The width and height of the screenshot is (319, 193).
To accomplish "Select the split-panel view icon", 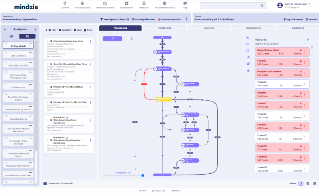I will (301, 183).
